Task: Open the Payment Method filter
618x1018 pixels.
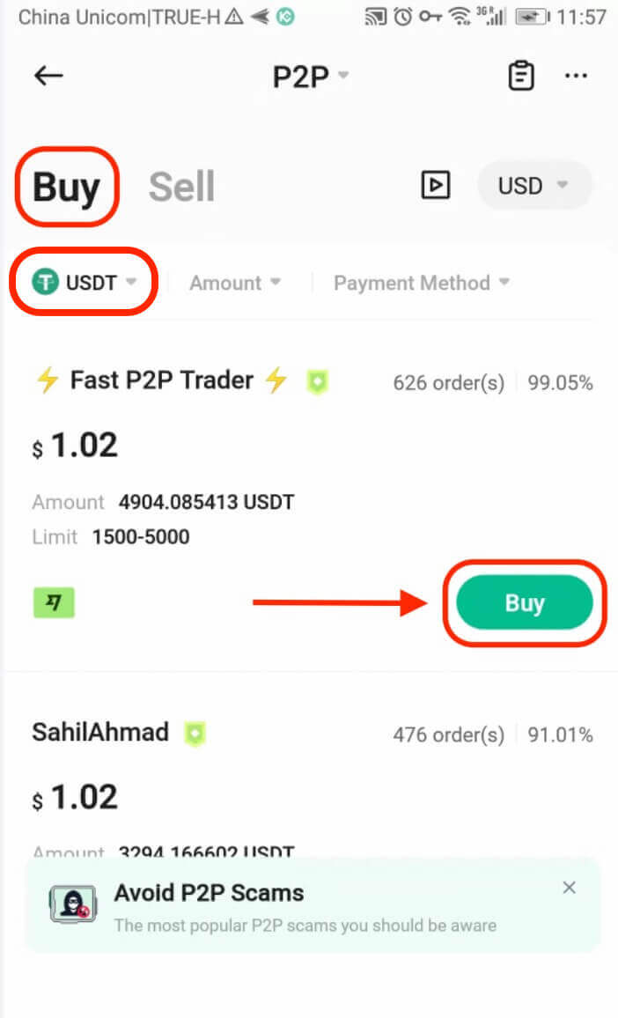Action: [x=420, y=283]
